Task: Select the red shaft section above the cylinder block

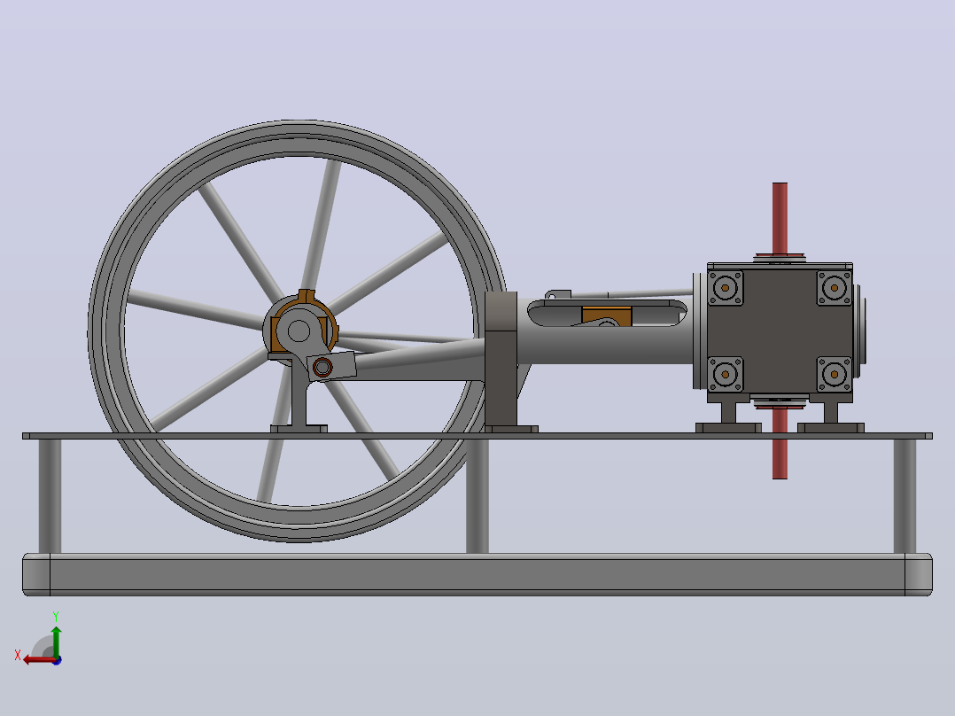Action: tap(780, 218)
